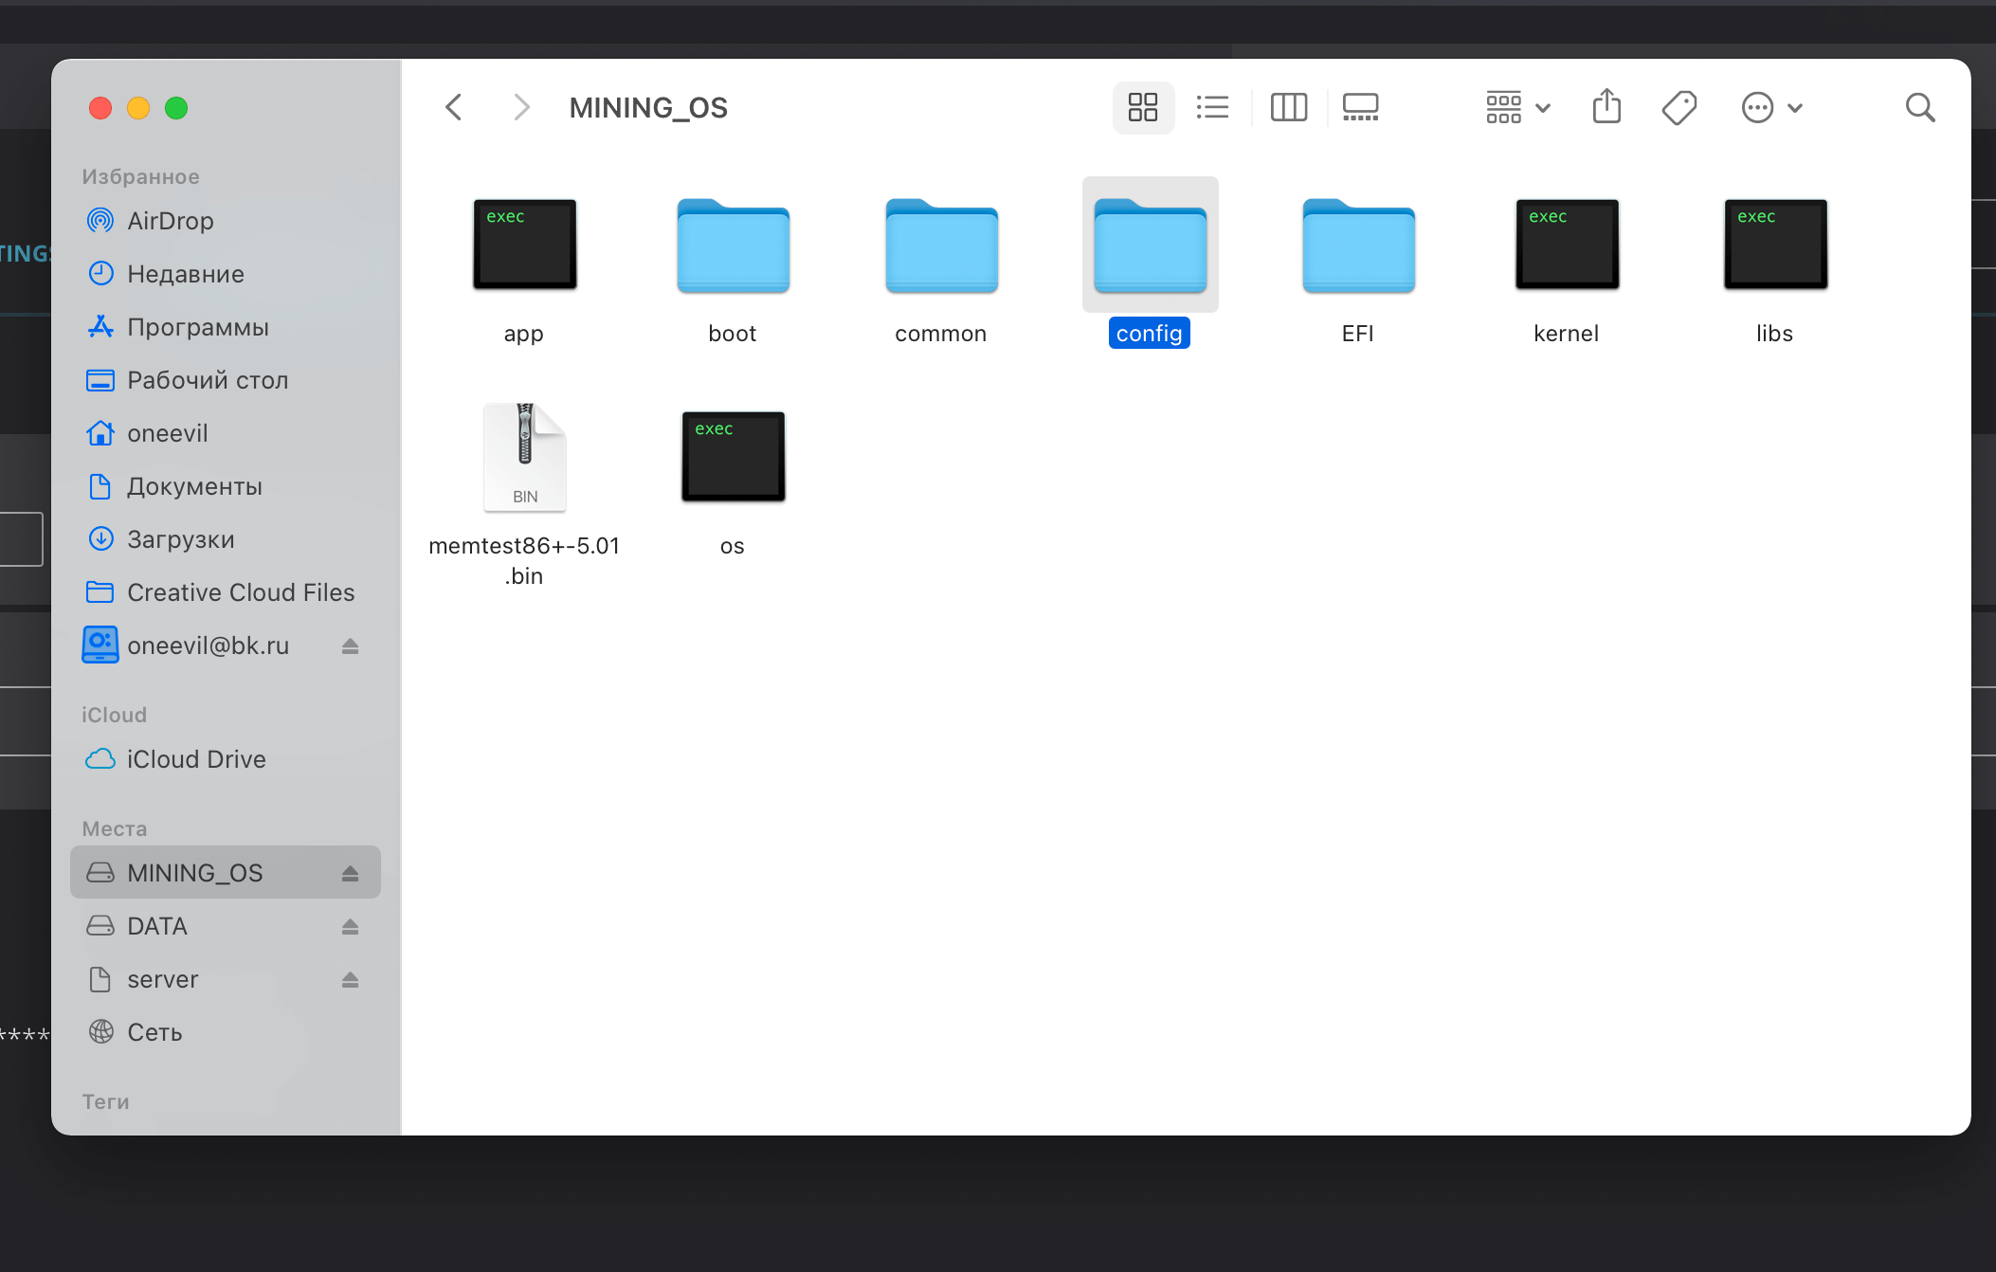Switch to list view

pyautogui.click(x=1212, y=107)
